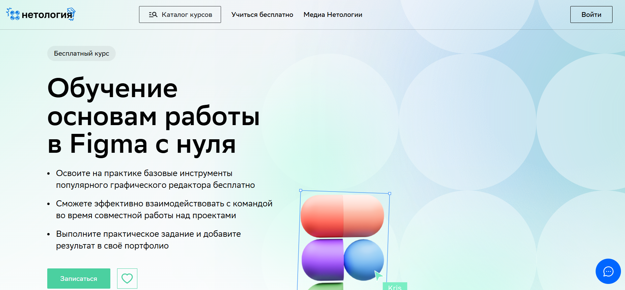This screenshot has width=625, height=290.
Task: Click the green cursor arrow in illustration
Action: tap(378, 275)
